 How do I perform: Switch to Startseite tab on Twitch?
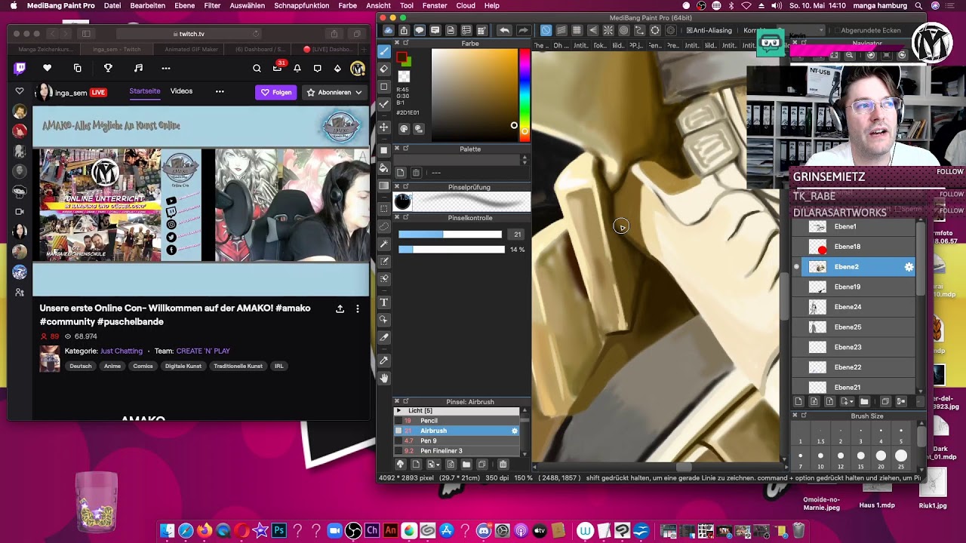point(144,91)
